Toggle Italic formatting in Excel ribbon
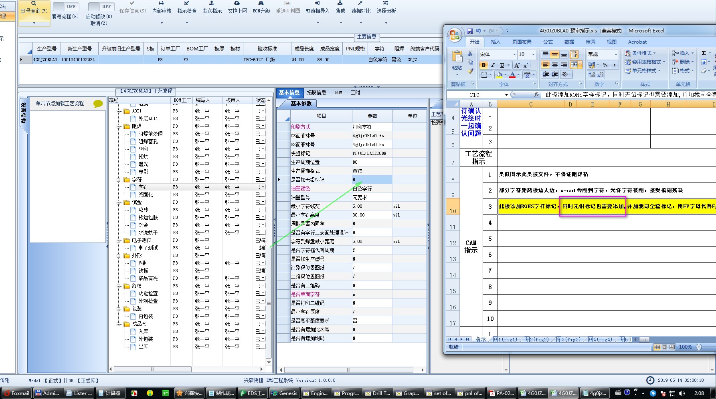Screen dimensions: 716x399 coord(493,65)
